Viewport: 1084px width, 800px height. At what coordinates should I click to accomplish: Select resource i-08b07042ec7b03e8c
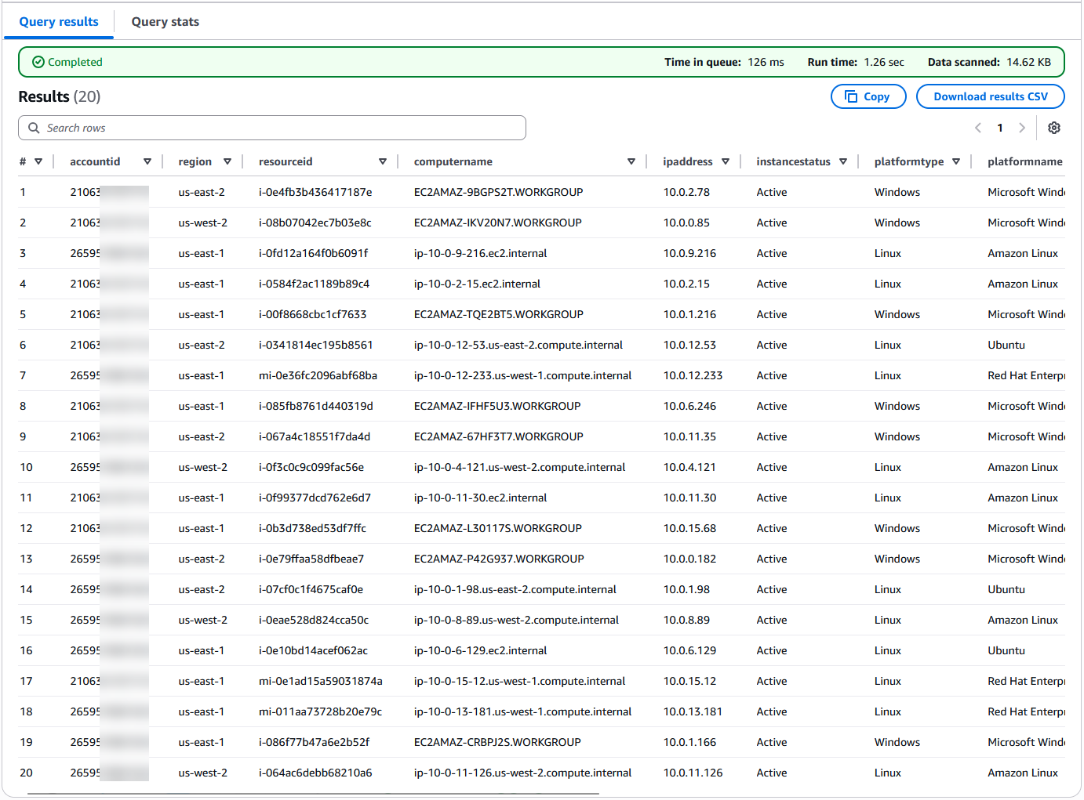[315, 223]
